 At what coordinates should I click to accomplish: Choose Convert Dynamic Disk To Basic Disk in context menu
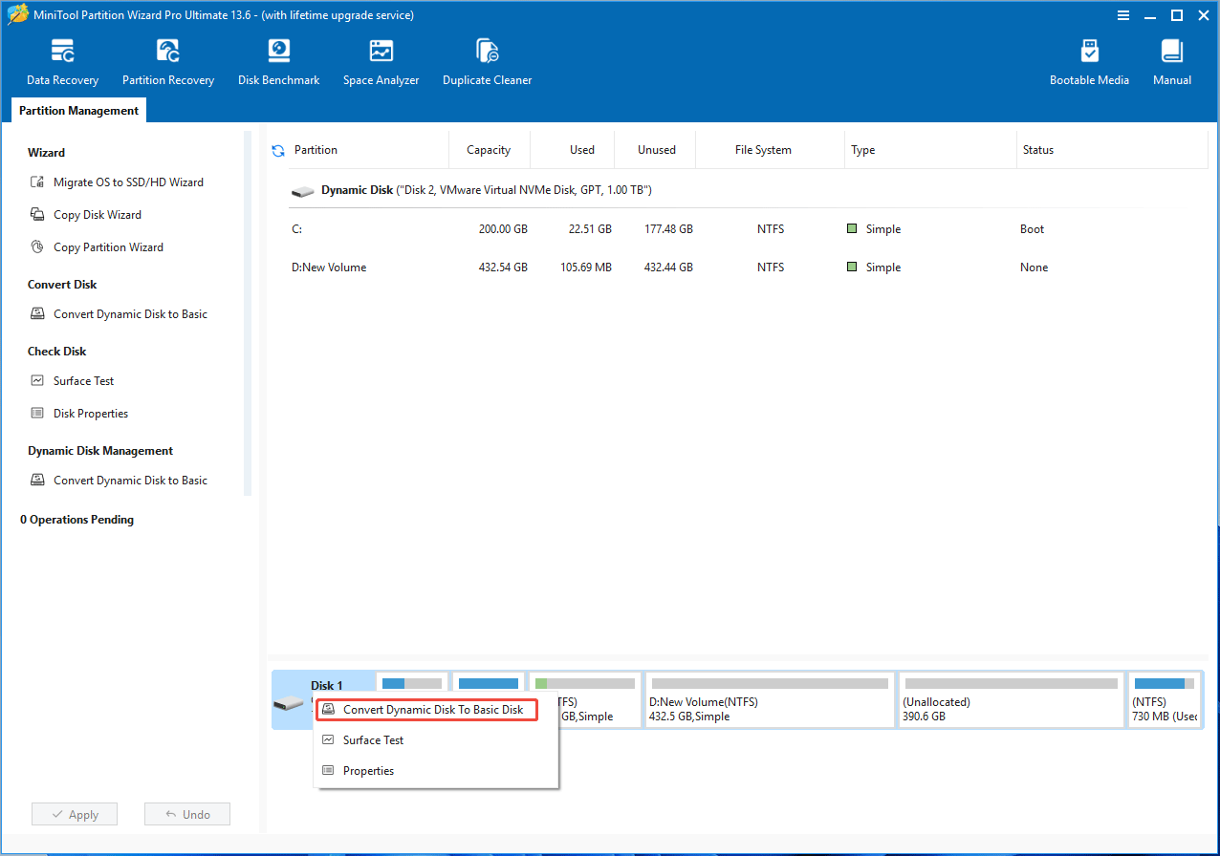(x=427, y=710)
